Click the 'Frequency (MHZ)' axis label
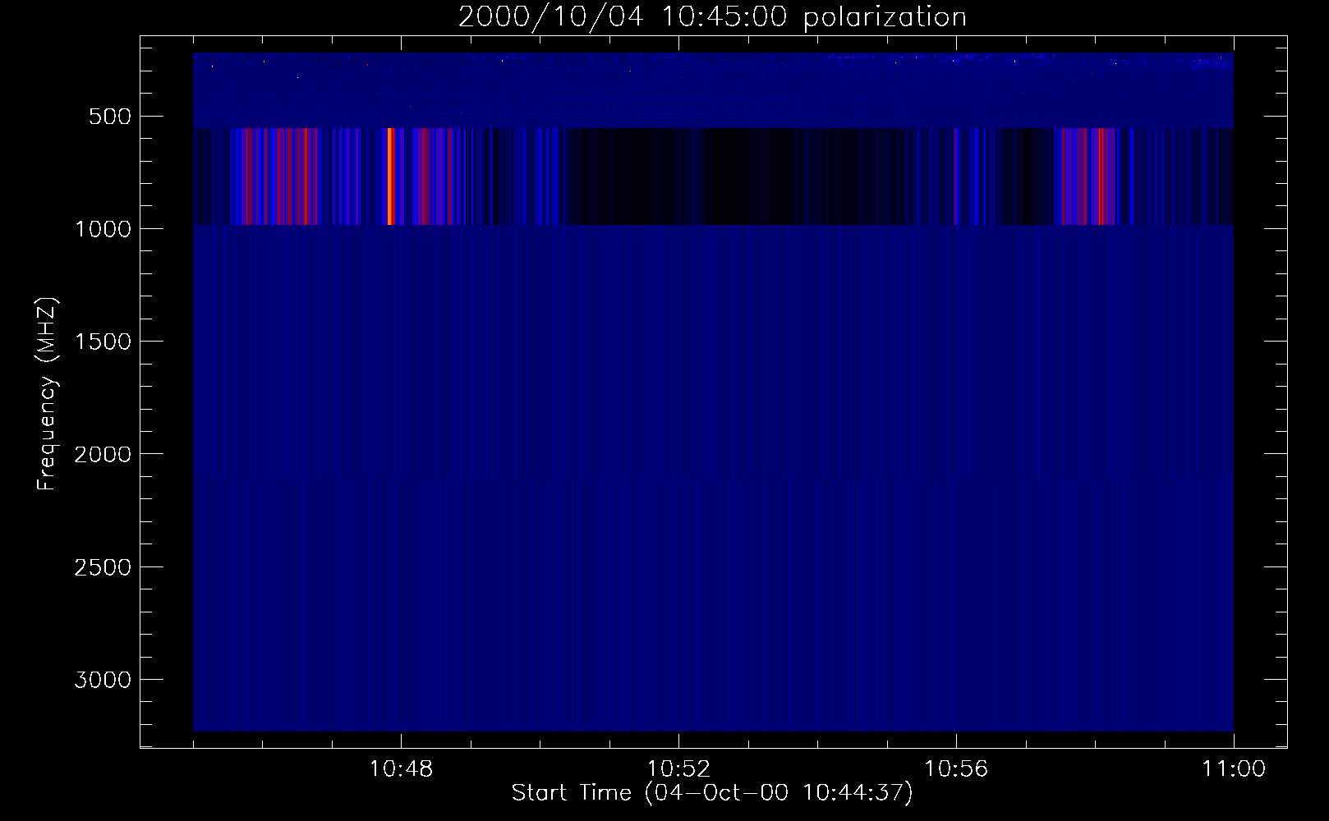 (47, 394)
